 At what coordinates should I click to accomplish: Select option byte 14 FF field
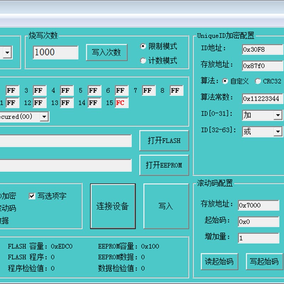point(94,103)
